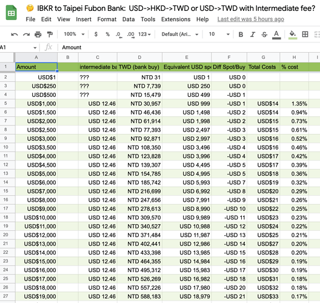Select the Paint format roller icon
This screenshot has width=320, height=303.
[x=50, y=35]
